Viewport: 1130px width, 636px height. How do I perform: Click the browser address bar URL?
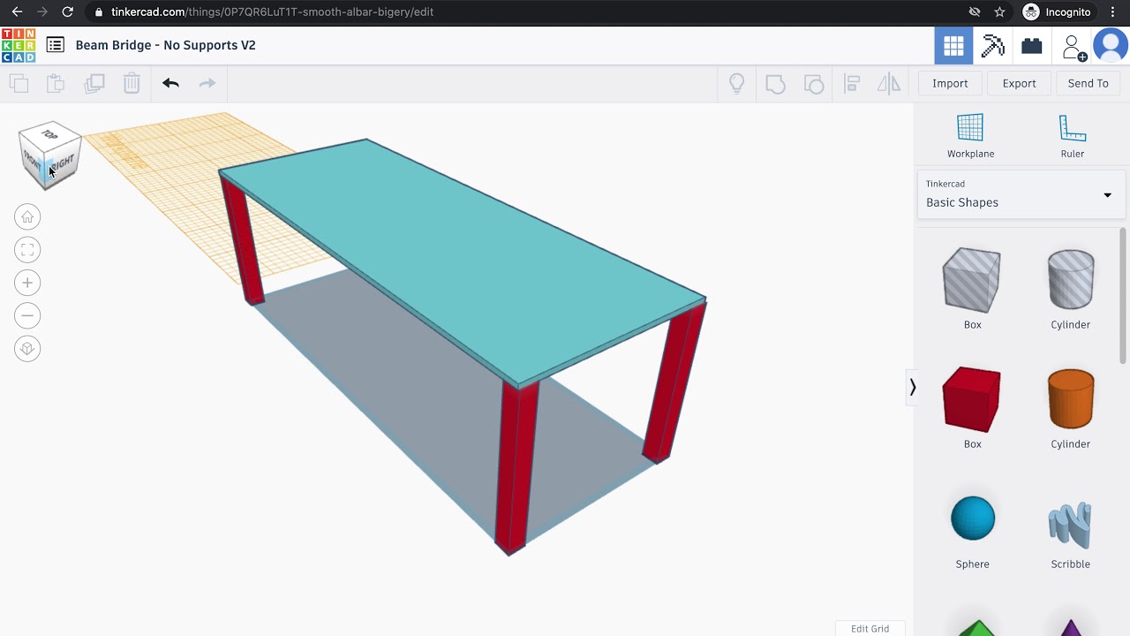point(272,11)
